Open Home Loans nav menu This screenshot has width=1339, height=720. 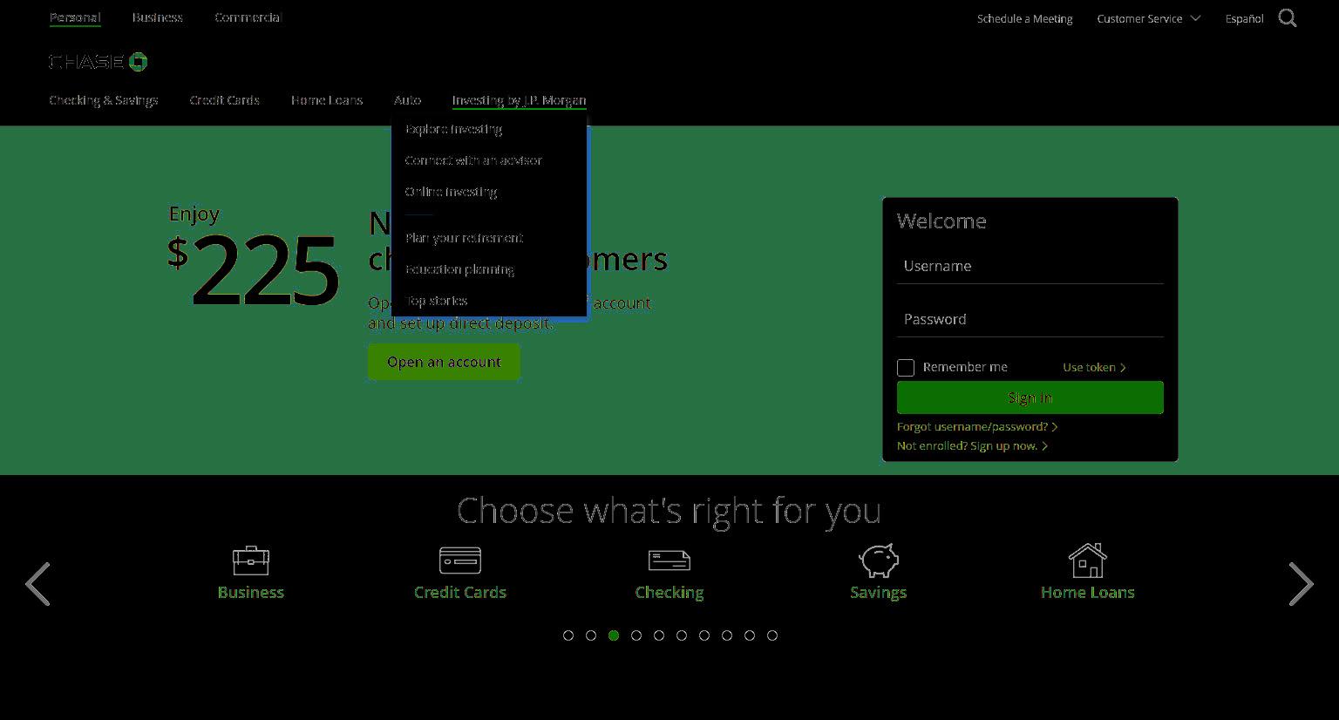[x=327, y=100]
